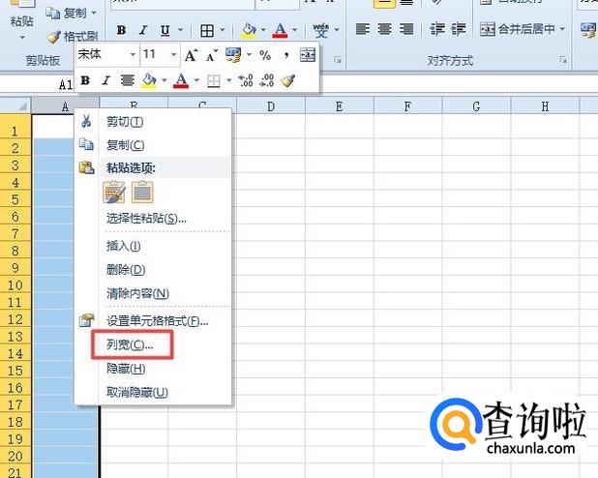The image size is (598, 478).
Task: Open mini toolbar Font Color dropdown arrow
Action: pos(196,80)
